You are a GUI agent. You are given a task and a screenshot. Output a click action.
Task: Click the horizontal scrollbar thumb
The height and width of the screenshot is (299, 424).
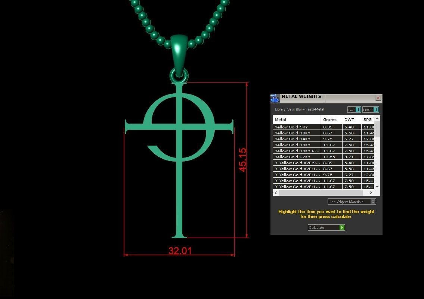coord(321,193)
